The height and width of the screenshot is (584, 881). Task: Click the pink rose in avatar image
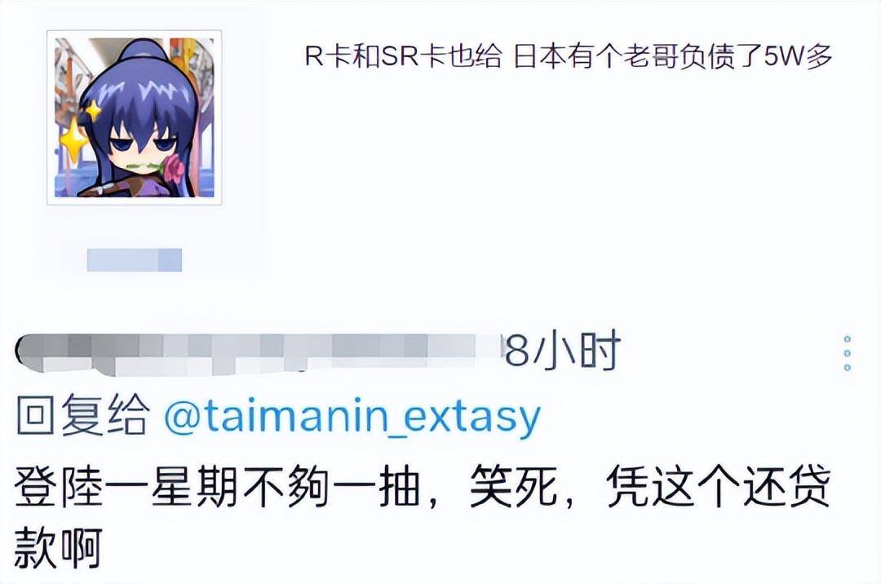174,170
